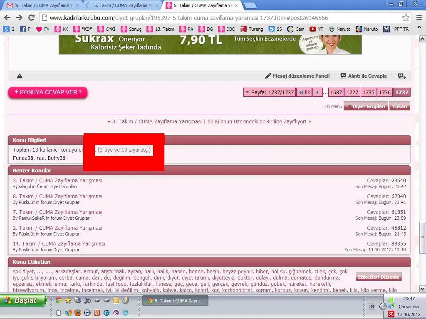The height and width of the screenshot is (319, 426).
Task: Open the Diyet Grupları quick menu dropdown
Action: (366, 106)
